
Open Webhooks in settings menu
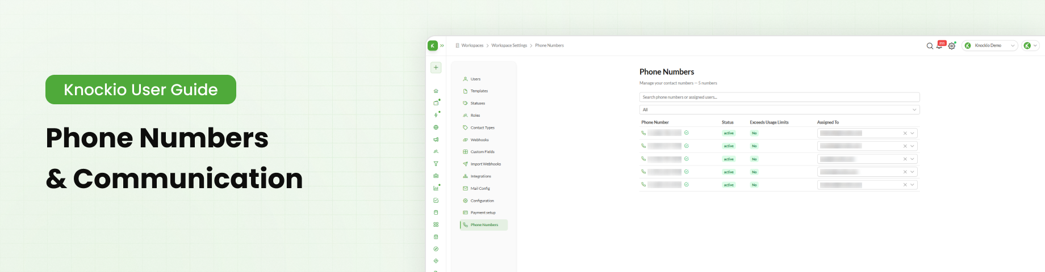click(x=484, y=139)
